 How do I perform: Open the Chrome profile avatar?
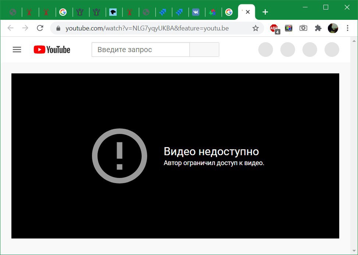coord(333,28)
